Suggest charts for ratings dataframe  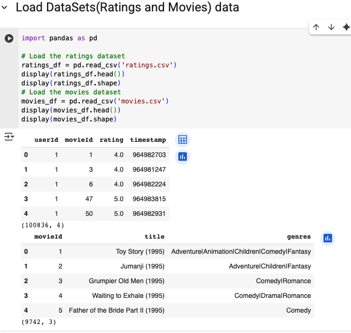pos(183,157)
